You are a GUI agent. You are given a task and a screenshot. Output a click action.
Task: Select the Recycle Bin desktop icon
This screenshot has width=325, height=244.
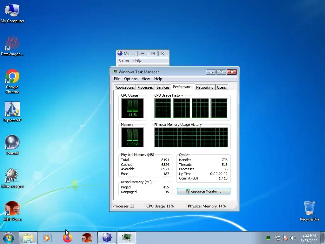(309, 211)
